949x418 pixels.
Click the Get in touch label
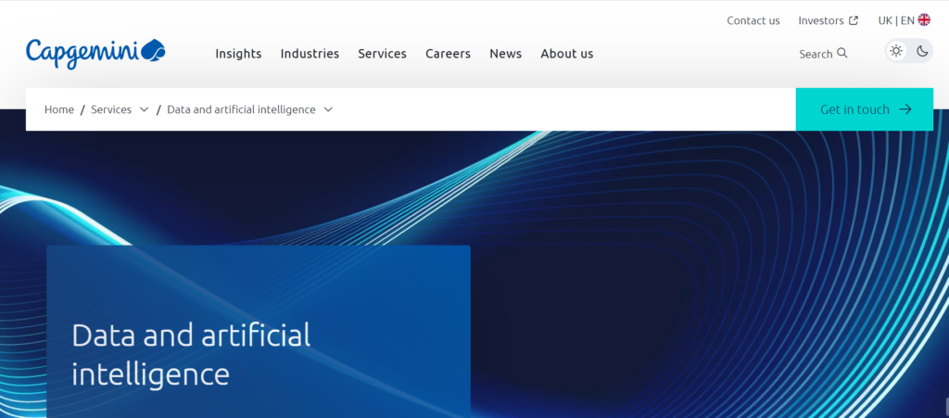pos(854,109)
